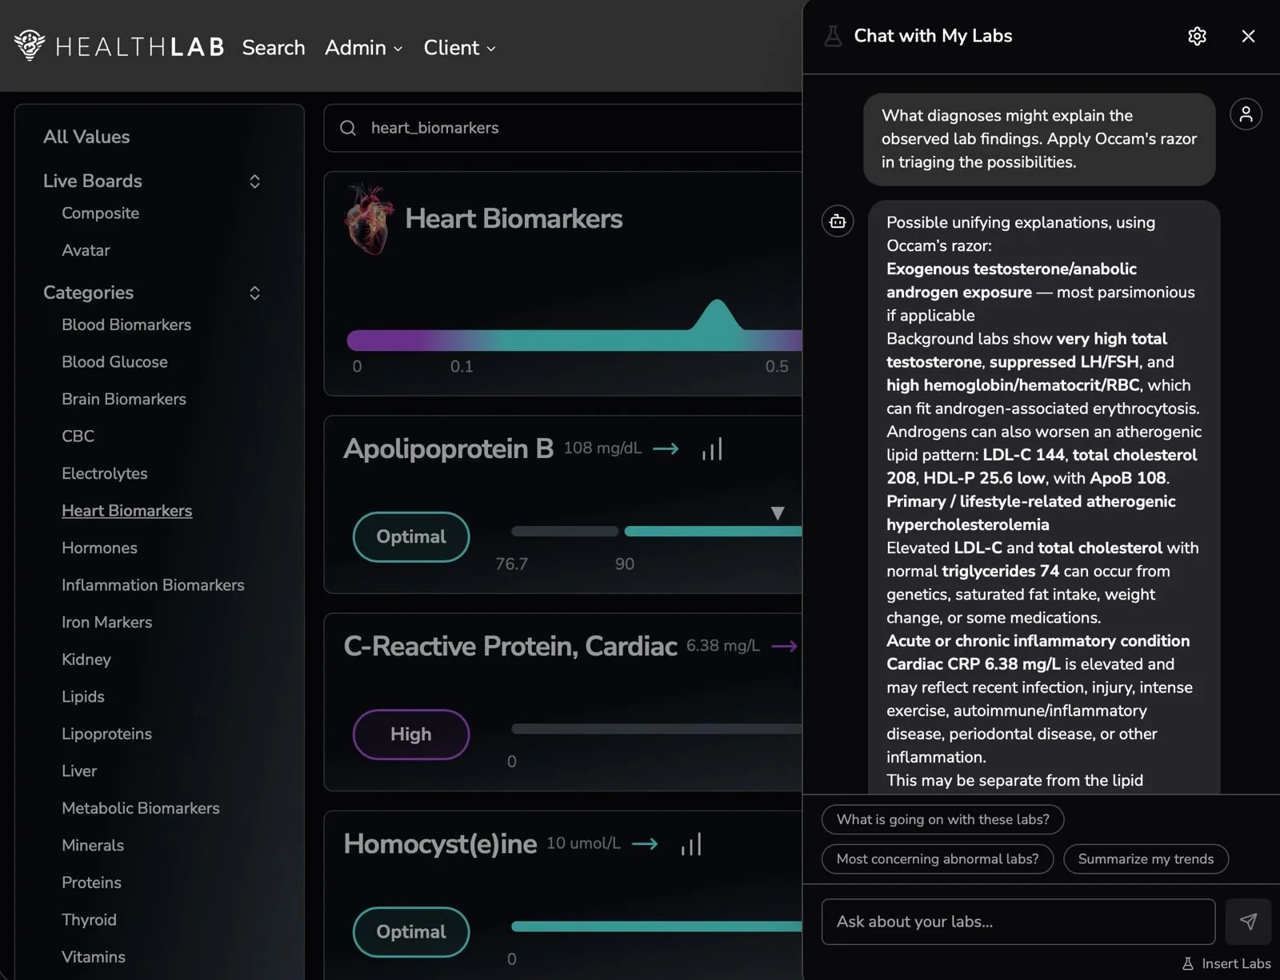Collapse the Live Boards section
The image size is (1280, 980).
[x=254, y=181]
